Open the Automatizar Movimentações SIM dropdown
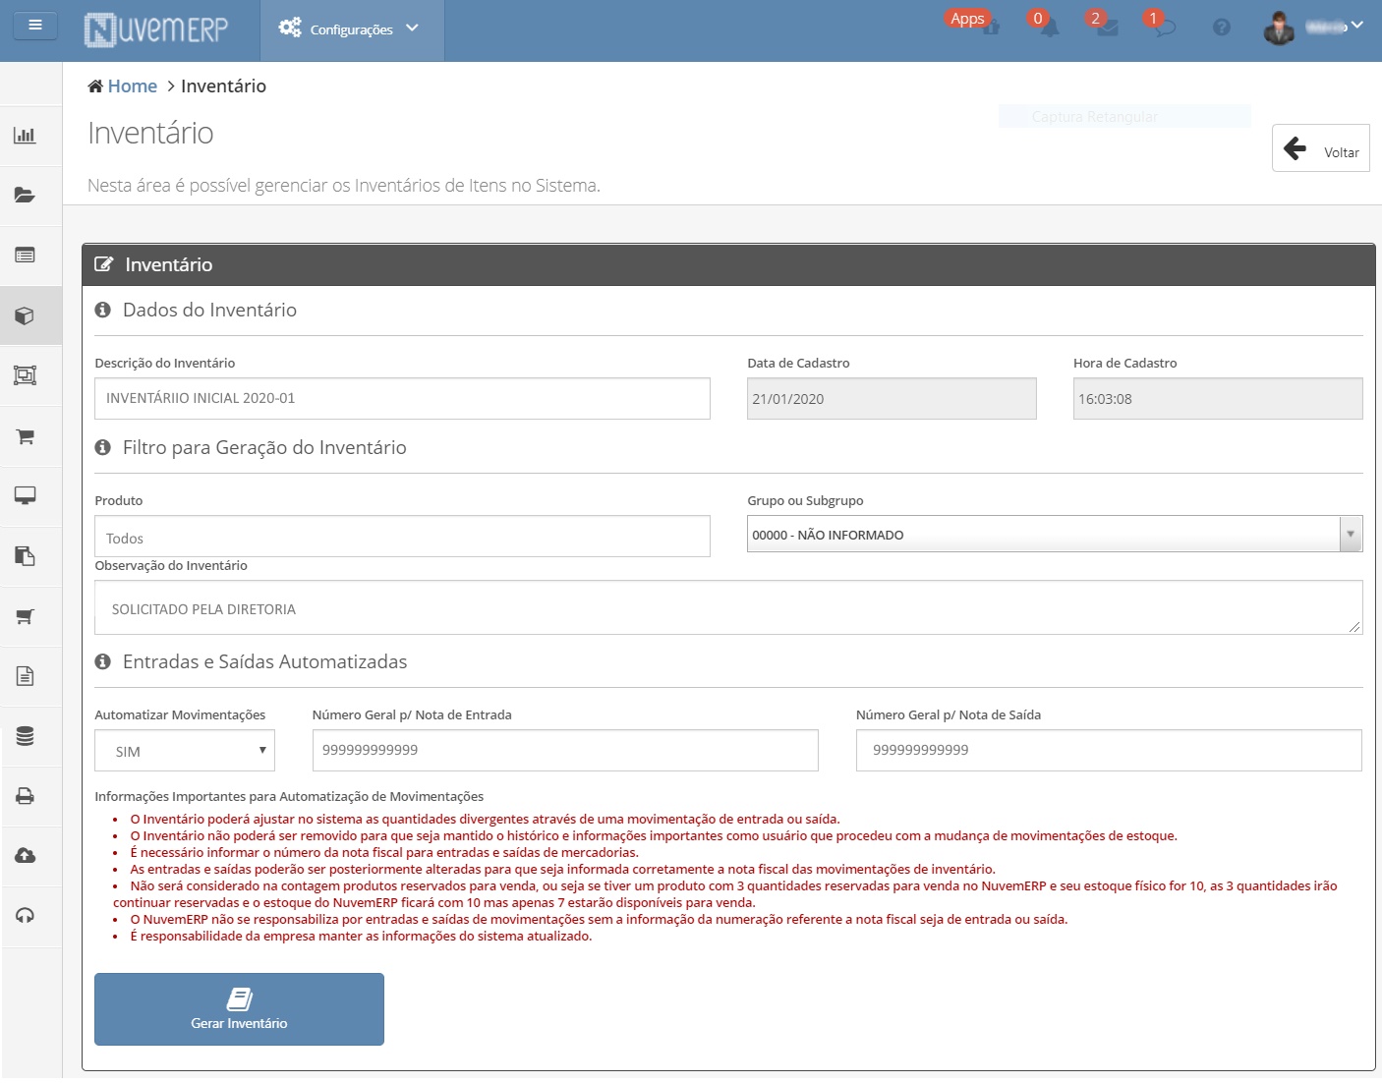This screenshot has width=1382, height=1083. [x=185, y=751]
